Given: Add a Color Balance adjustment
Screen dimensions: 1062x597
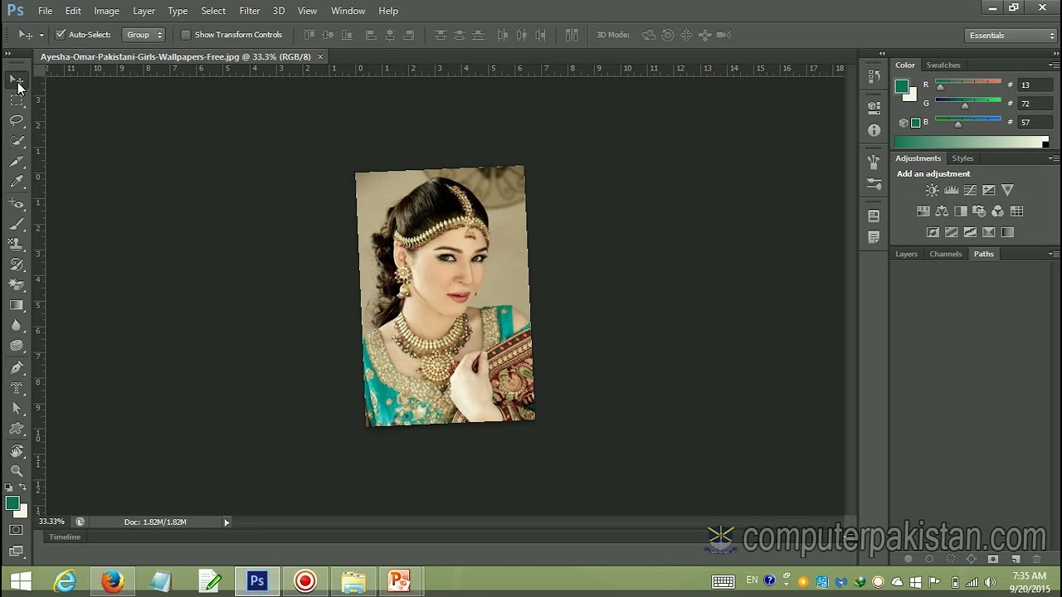Looking at the screenshot, I should click(942, 211).
